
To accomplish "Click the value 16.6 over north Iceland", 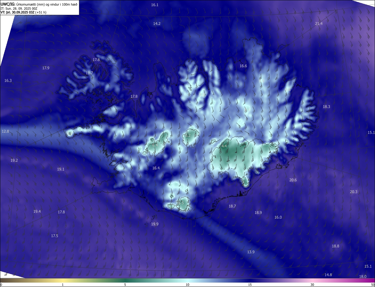I will point(243,66).
